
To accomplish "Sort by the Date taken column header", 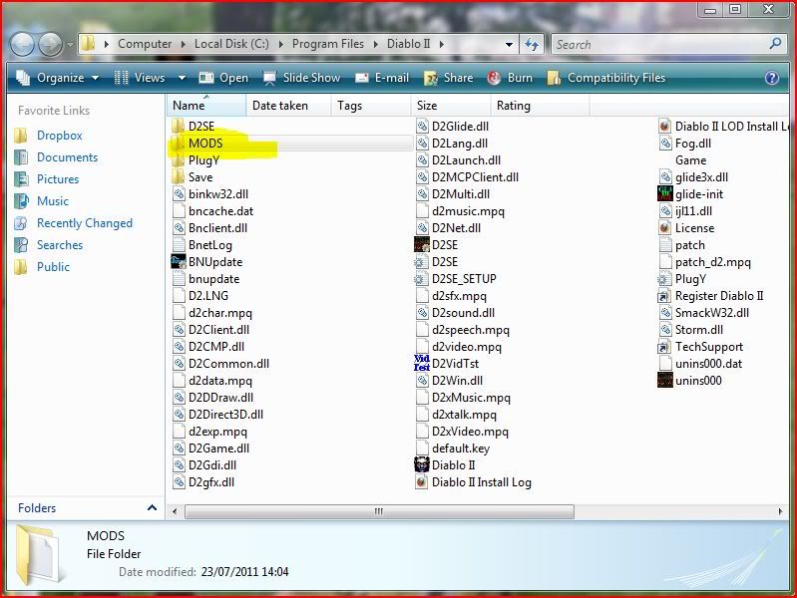I will (288, 106).
